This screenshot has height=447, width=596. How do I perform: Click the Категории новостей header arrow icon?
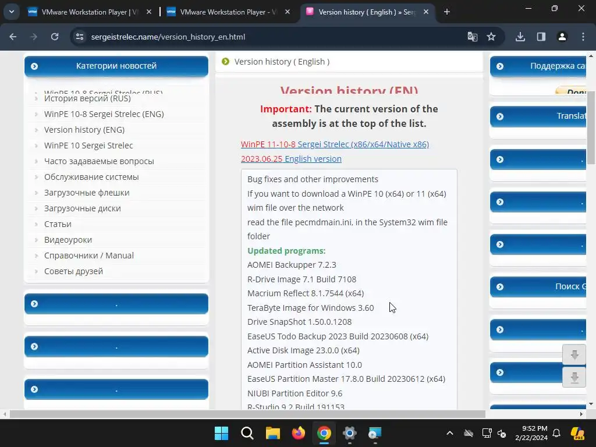(34, 66)
